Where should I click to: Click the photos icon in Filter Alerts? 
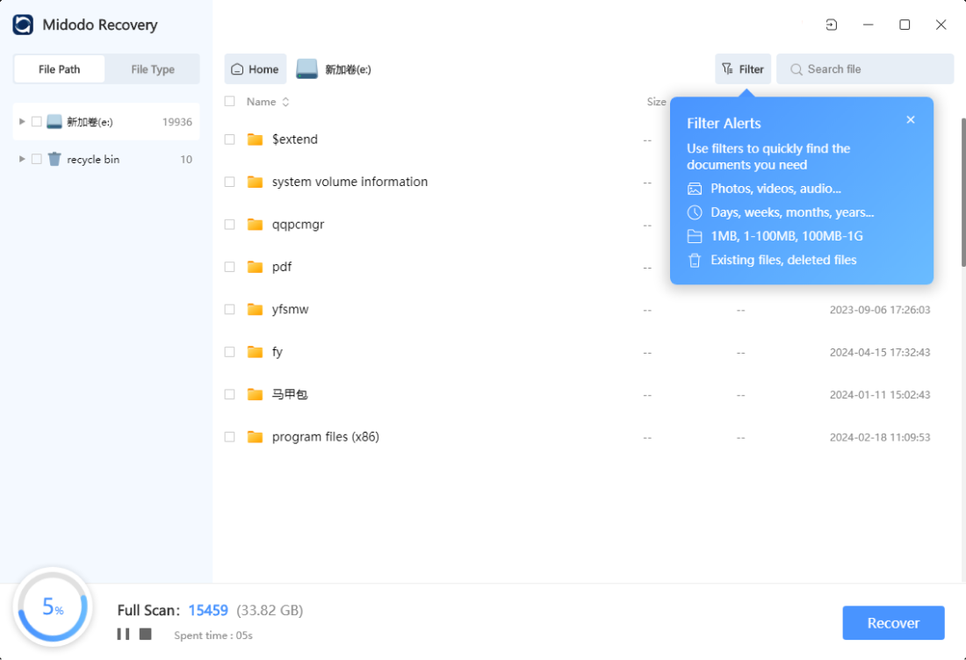pyautogui.click(x=695, y=189)
